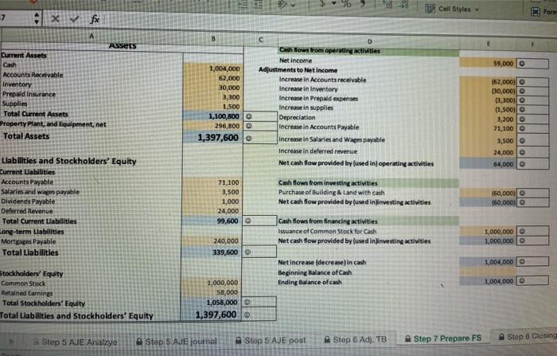Select Dividends Payable value 1,000
This screenshot has height=356, width=557.
[212, 201]
